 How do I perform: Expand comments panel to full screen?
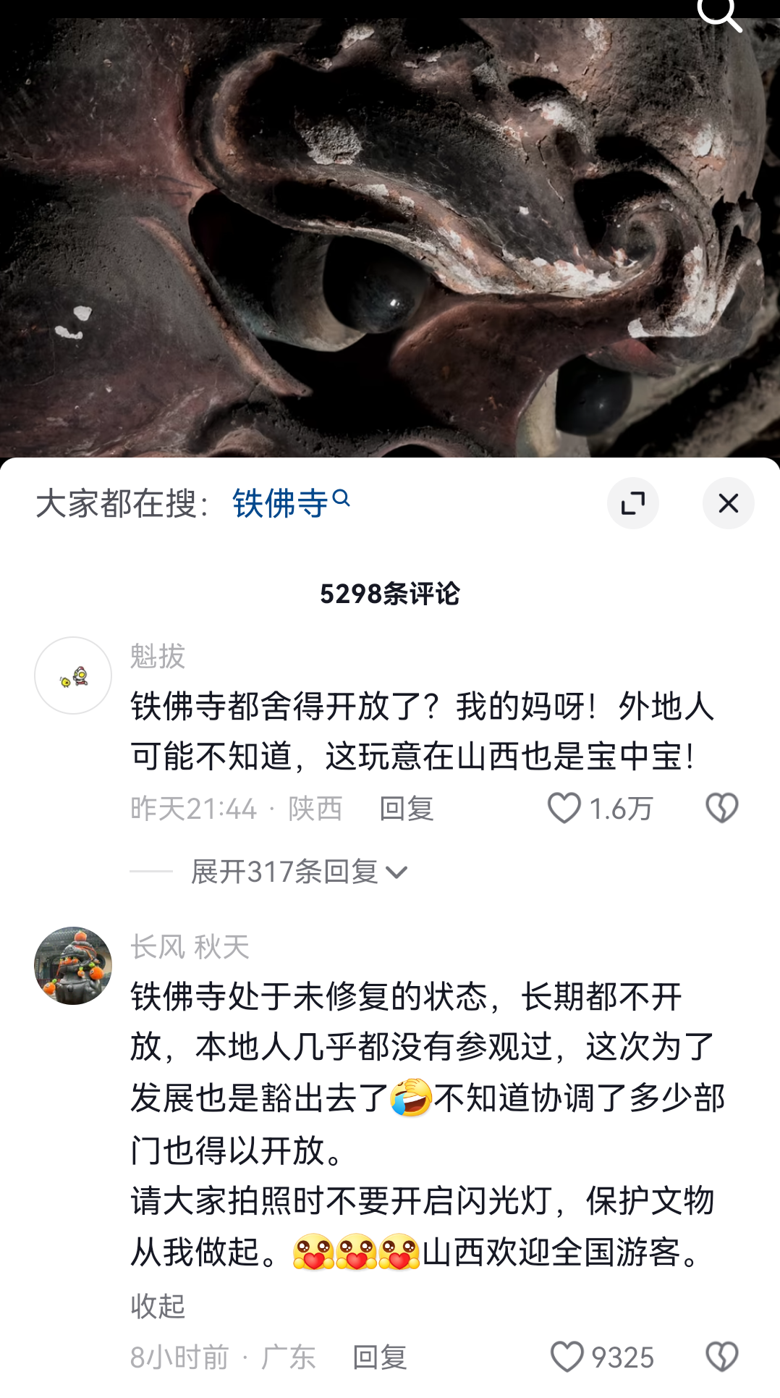pyautogui.click(x=633, y=503)
